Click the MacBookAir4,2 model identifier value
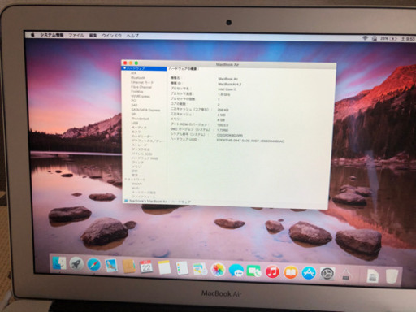 point(229,84)
